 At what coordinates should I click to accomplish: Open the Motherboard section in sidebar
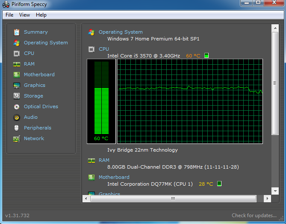pyautogui.click(x=39, y=75)
